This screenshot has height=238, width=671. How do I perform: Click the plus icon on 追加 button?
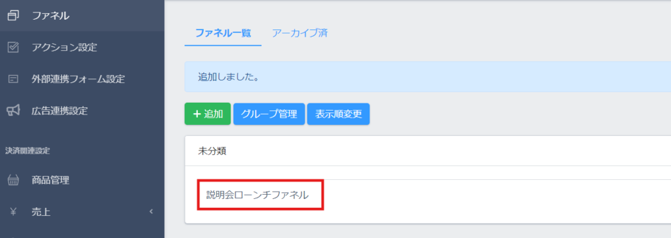tap(197, 114)
